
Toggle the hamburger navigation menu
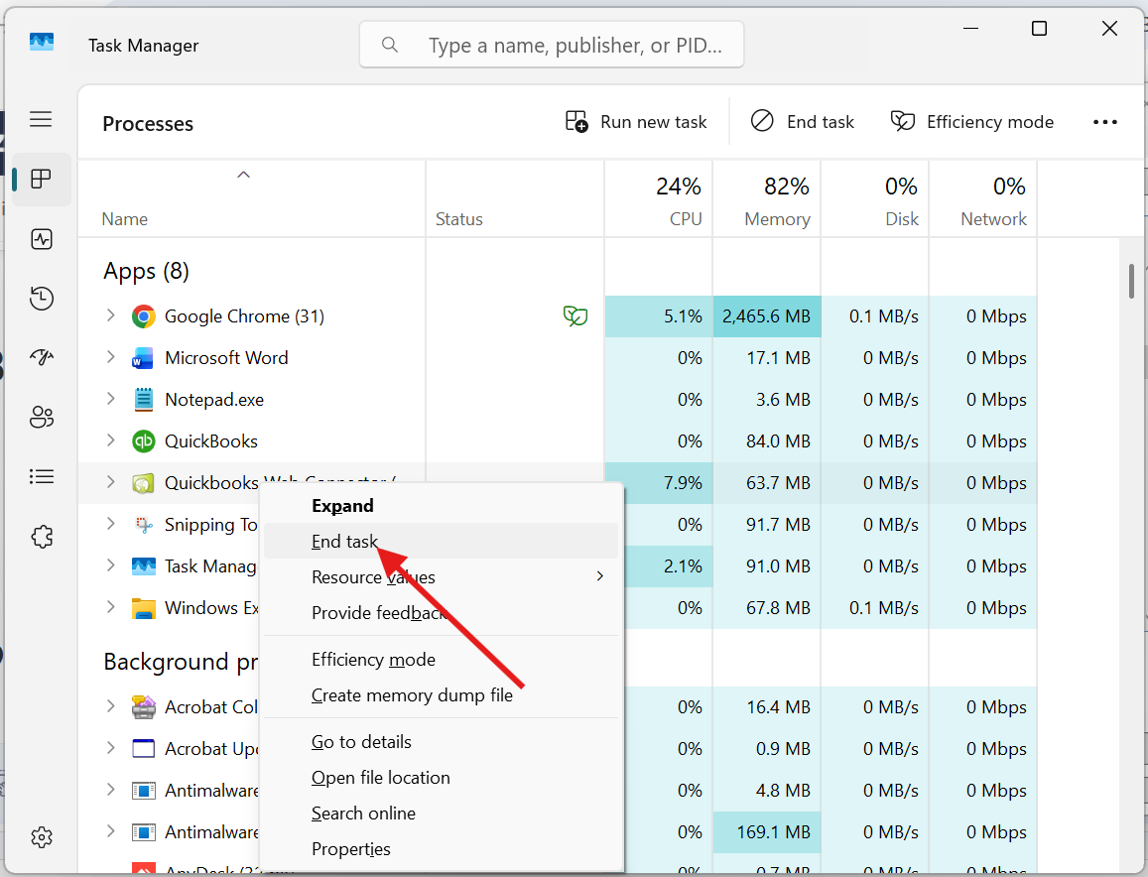(x=41, y=120)
